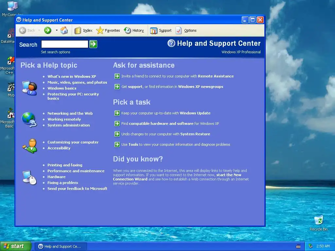Open the Windows Start menu
The height and width of the screenshot is (251, 335).
tap(16, 246)
